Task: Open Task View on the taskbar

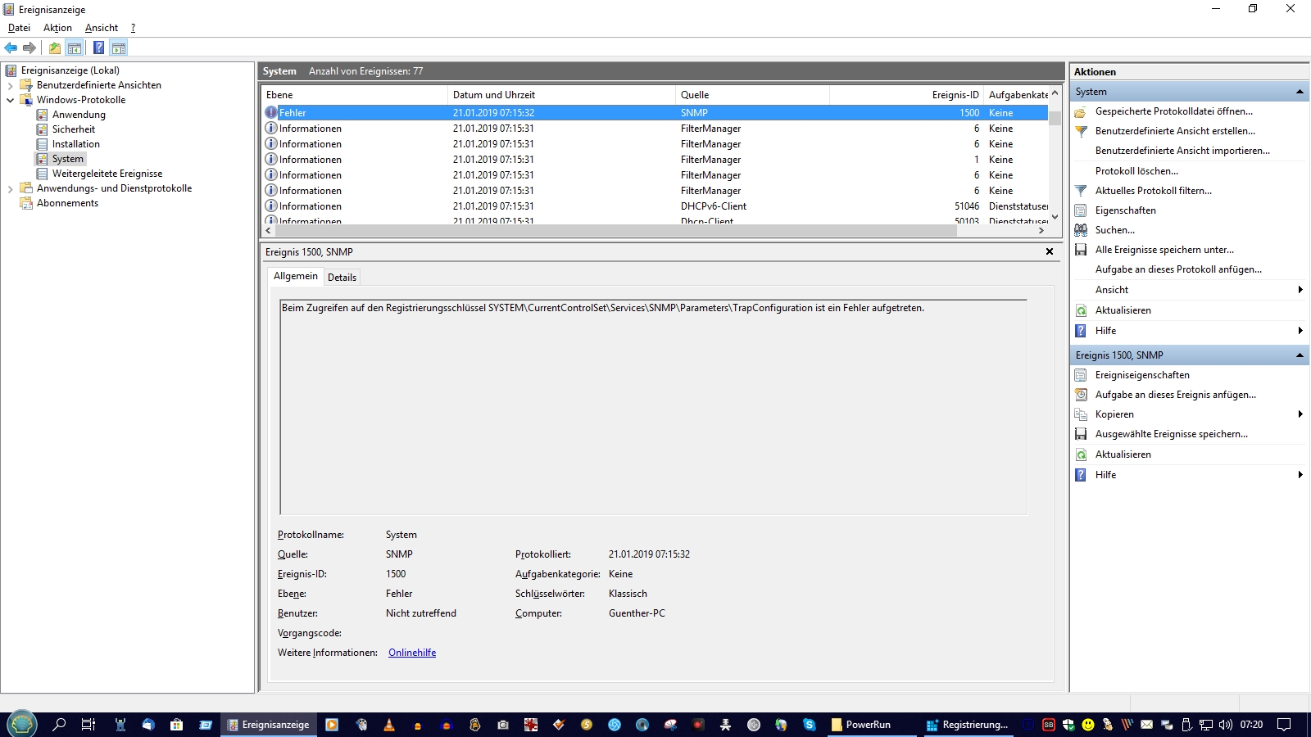Action: click(x=88, y=725)
